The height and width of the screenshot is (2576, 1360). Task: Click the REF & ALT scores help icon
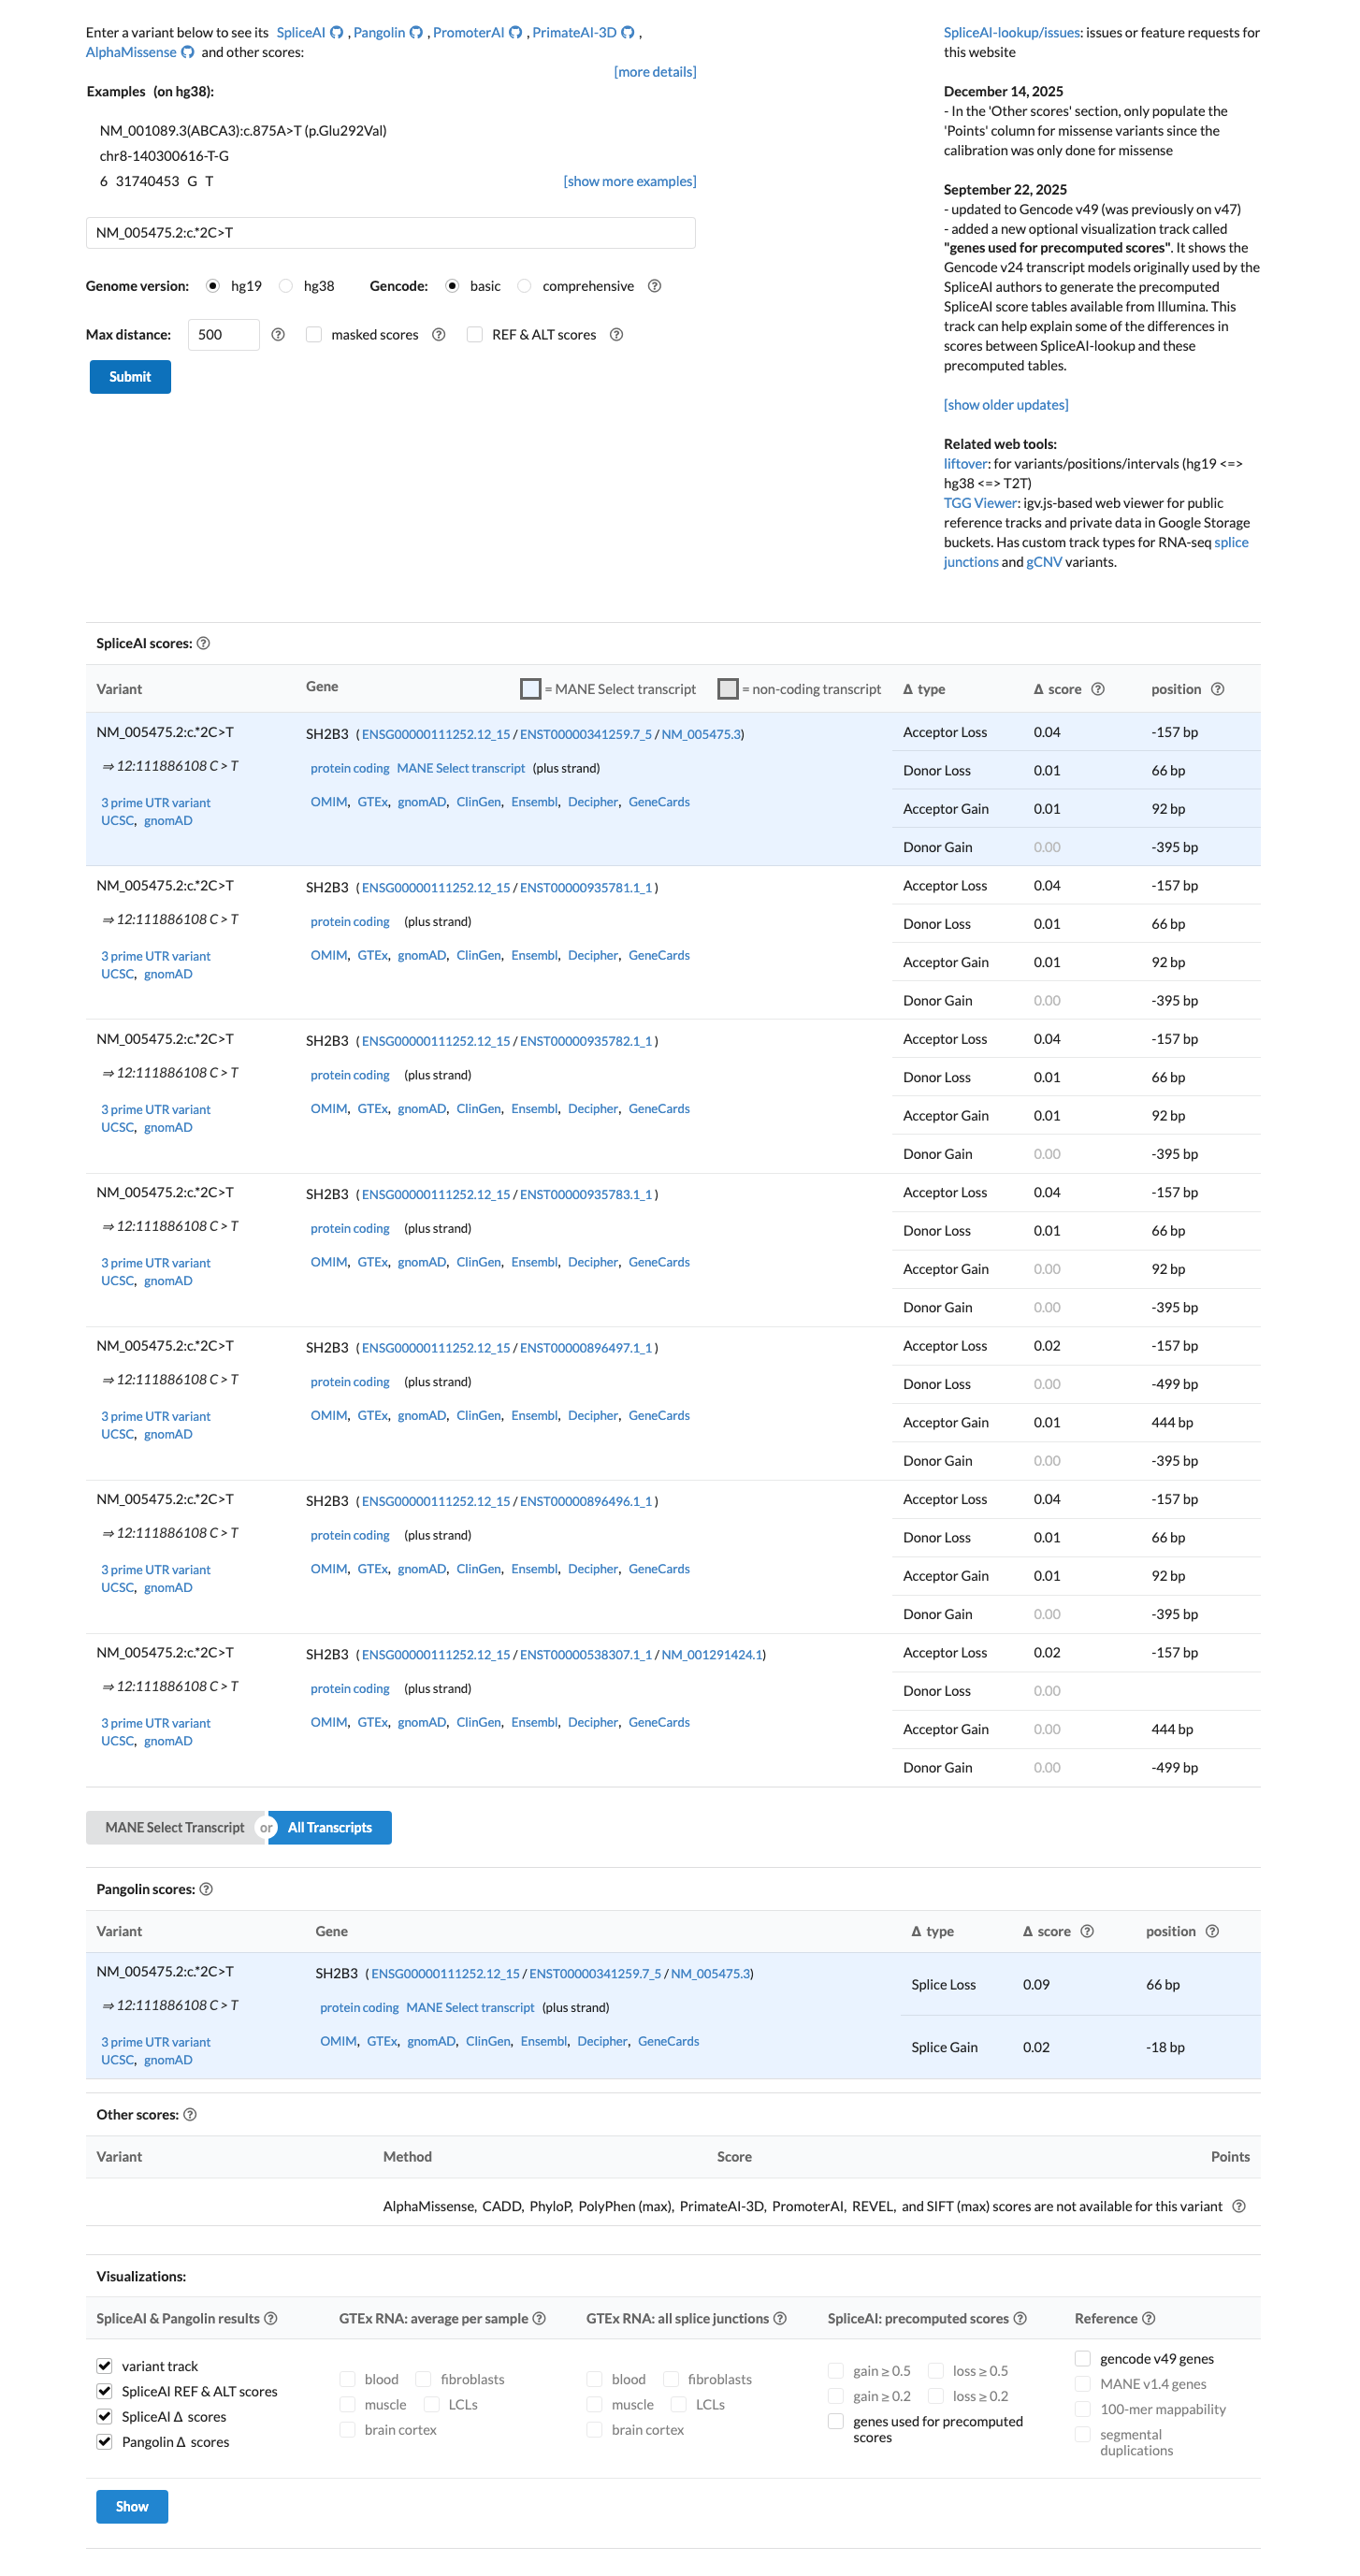click(x=616, y=335)
